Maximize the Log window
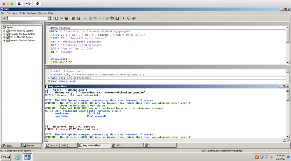The width and height of the screenshot is (291, 161). point(284,86)
